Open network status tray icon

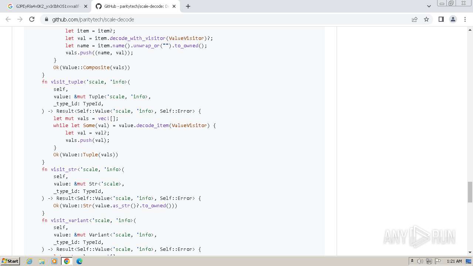(x=429, y=261)
